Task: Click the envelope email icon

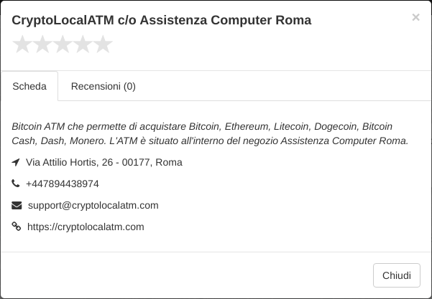Action: click(x=17, y=205)
